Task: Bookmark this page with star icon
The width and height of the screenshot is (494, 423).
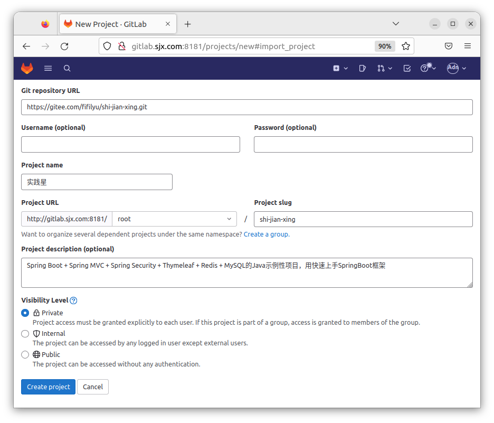Action: (406, 46)
